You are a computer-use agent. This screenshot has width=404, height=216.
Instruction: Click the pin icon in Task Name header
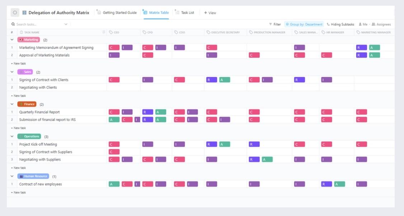coord(104,32)
